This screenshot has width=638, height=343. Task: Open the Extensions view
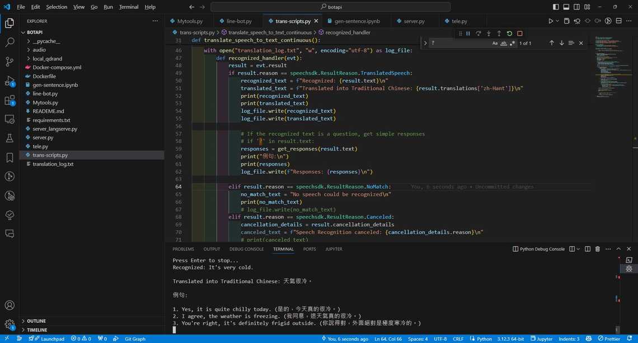[x=10, y=101]
